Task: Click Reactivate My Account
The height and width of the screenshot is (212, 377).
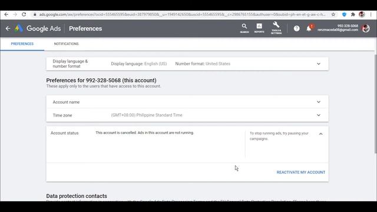Action: [301, 173]
